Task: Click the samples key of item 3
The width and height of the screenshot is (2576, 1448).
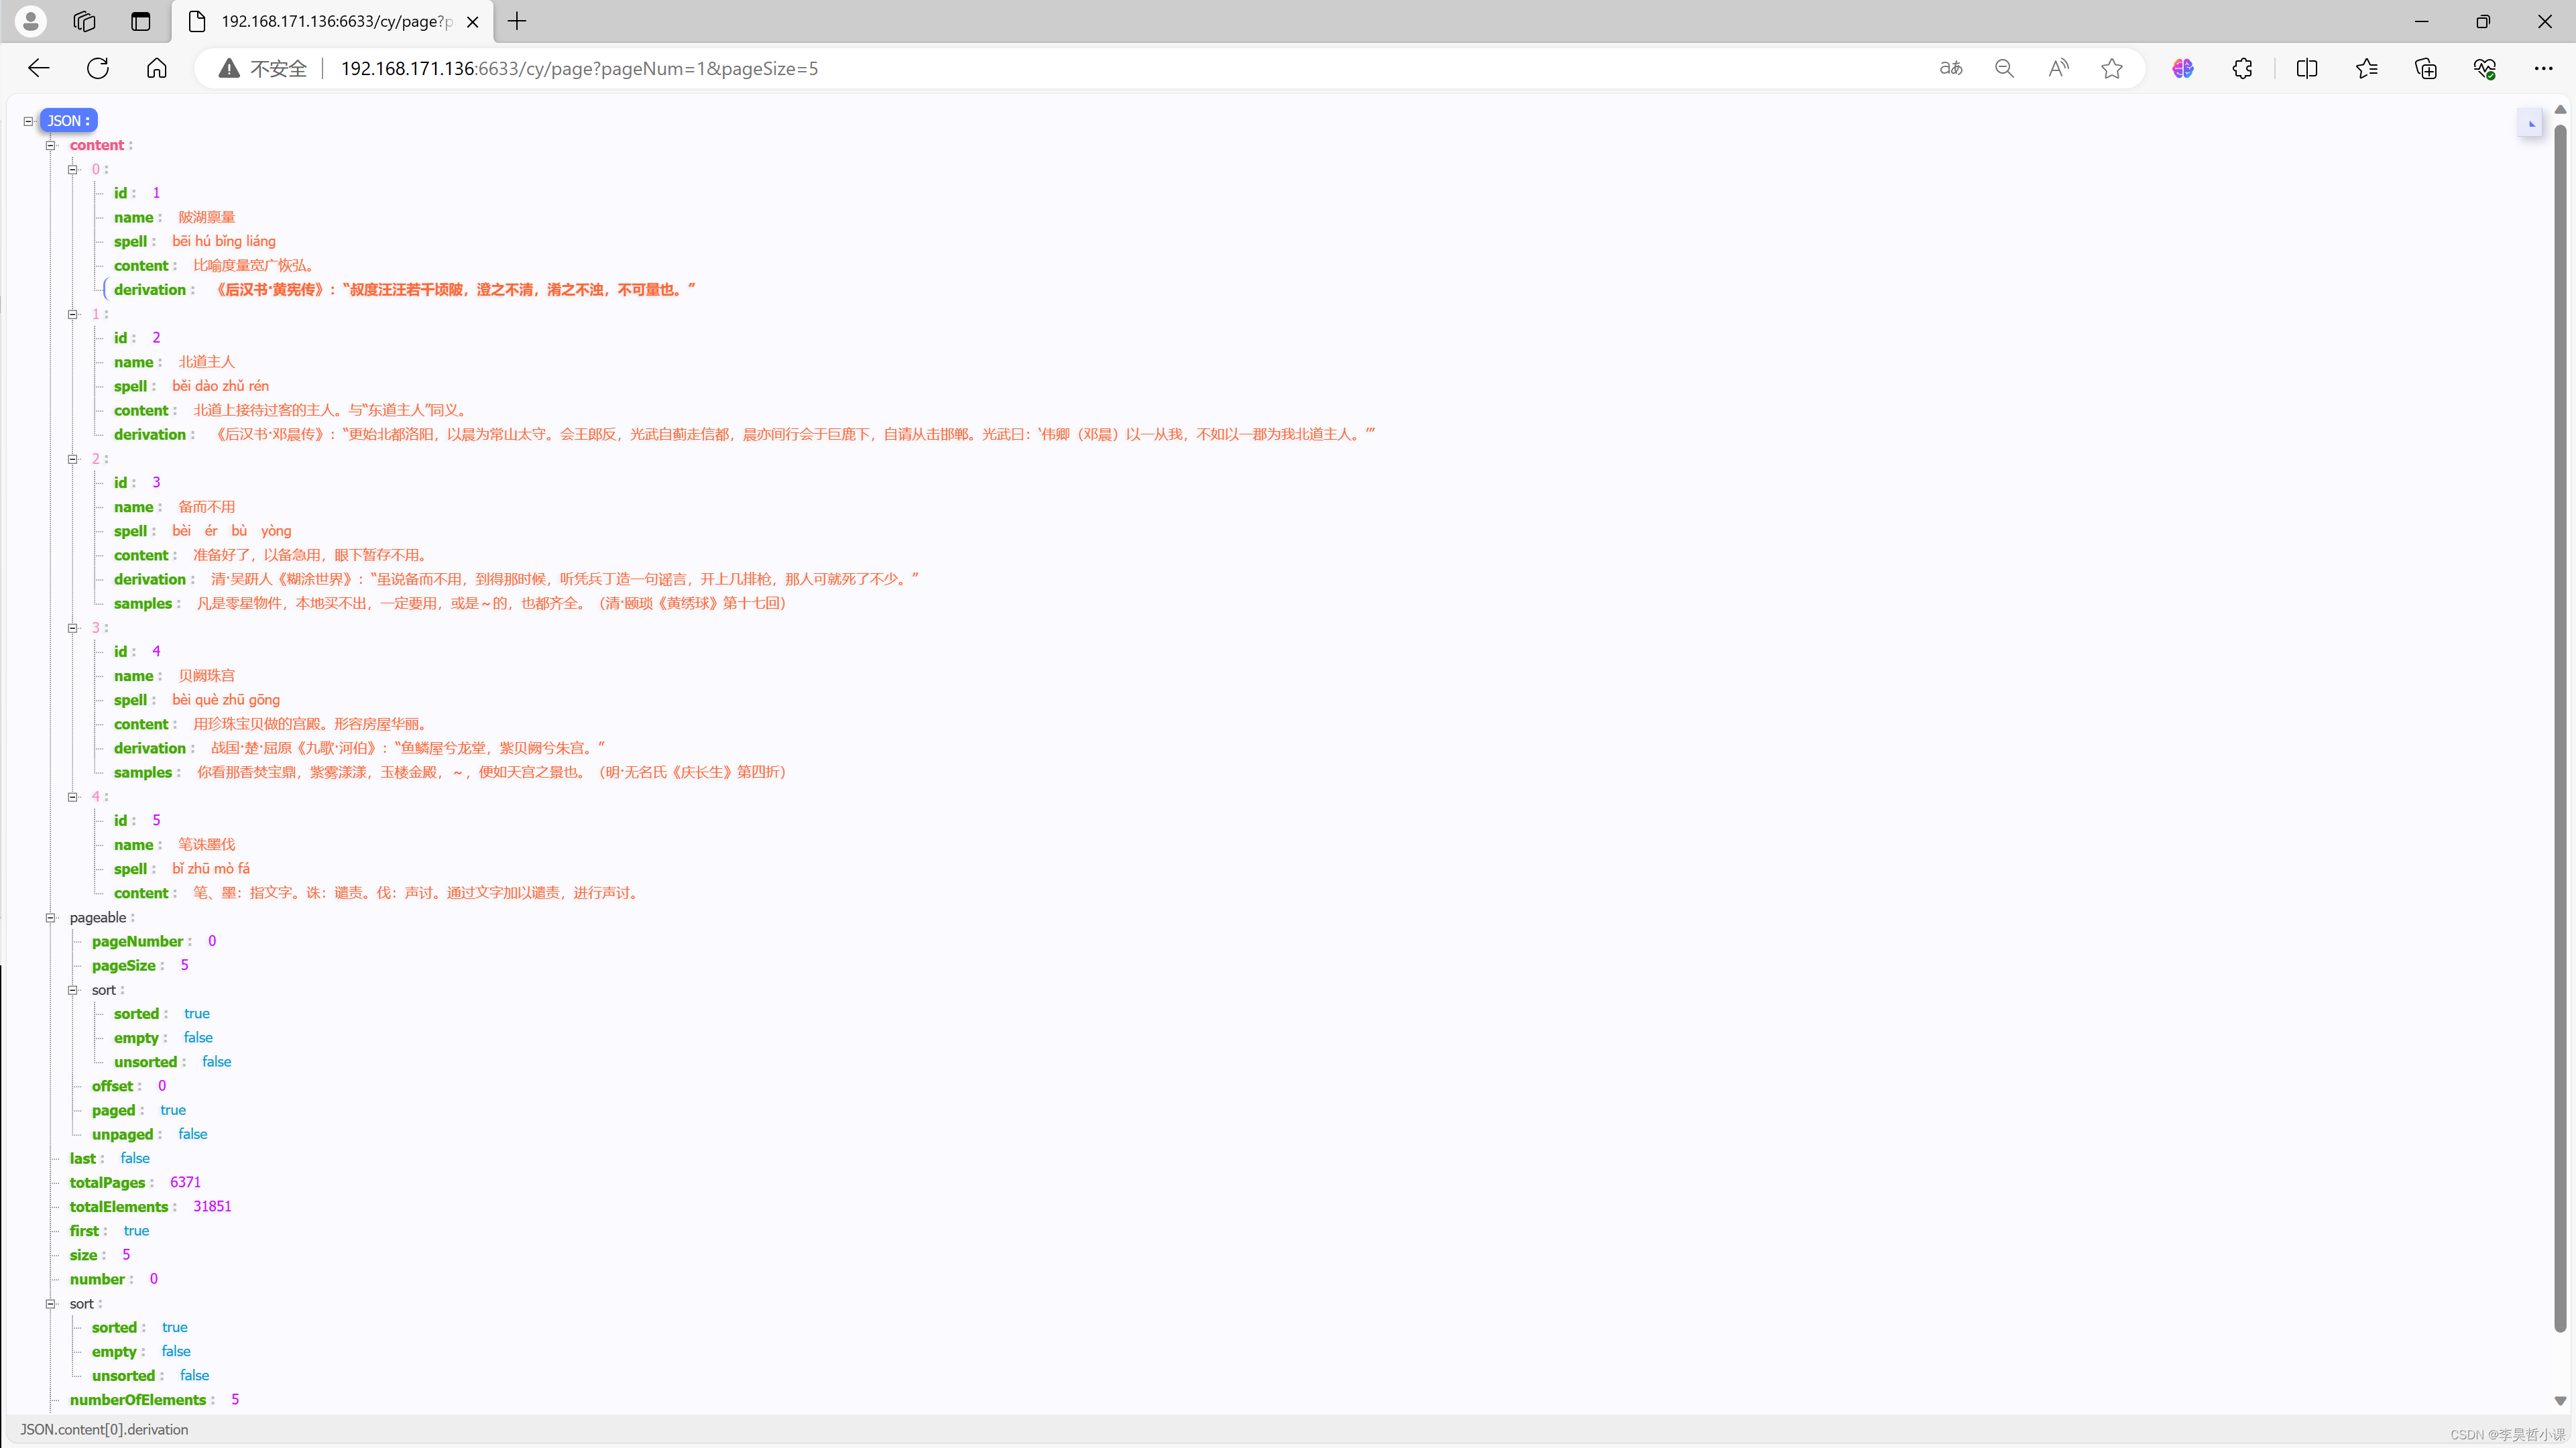Action: (x=143, y=773)
